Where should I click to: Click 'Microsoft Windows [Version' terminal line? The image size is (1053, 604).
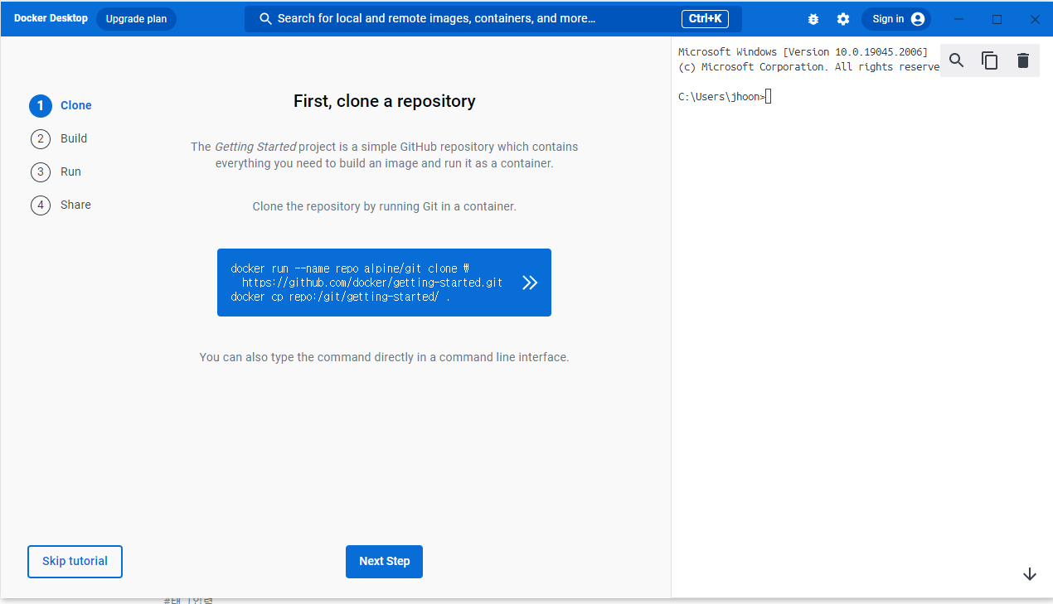(803, 52)
